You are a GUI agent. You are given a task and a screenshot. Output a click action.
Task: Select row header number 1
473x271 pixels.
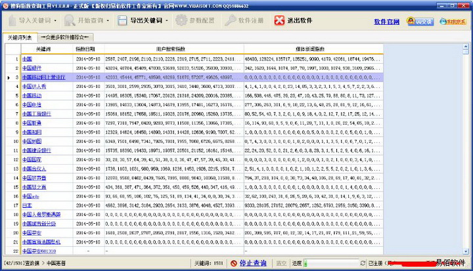click(13, 59)
